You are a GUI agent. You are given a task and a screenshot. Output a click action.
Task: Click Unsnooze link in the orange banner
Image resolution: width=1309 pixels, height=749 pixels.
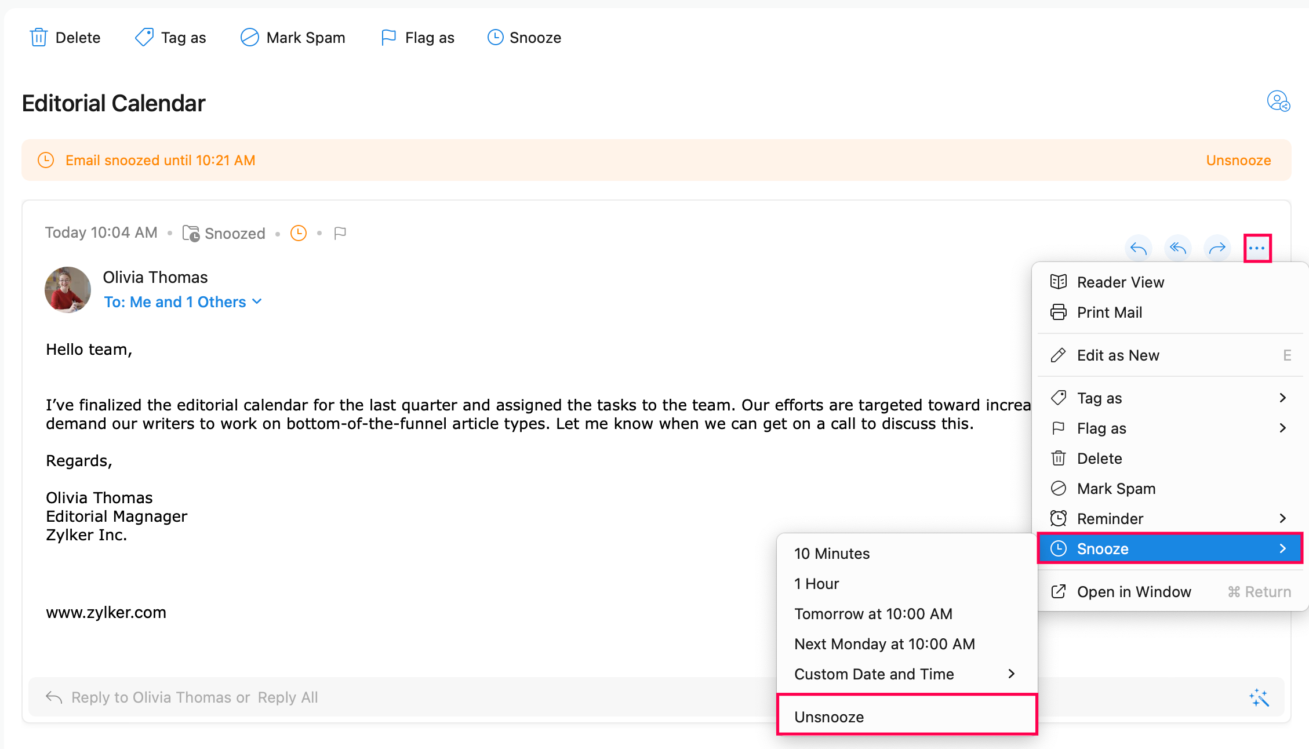click(1238, 161)
